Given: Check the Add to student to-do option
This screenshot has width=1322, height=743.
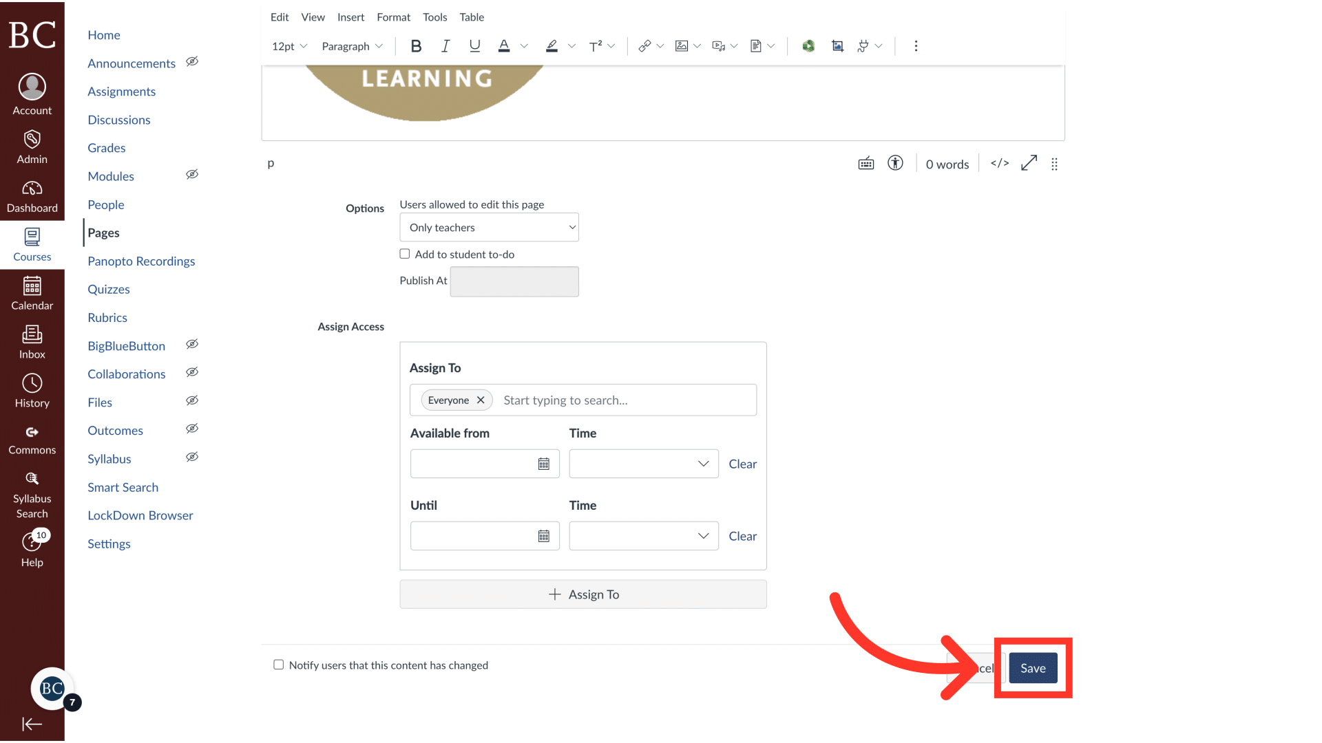Looking at the screenshot, I should (x=405, y=253).
